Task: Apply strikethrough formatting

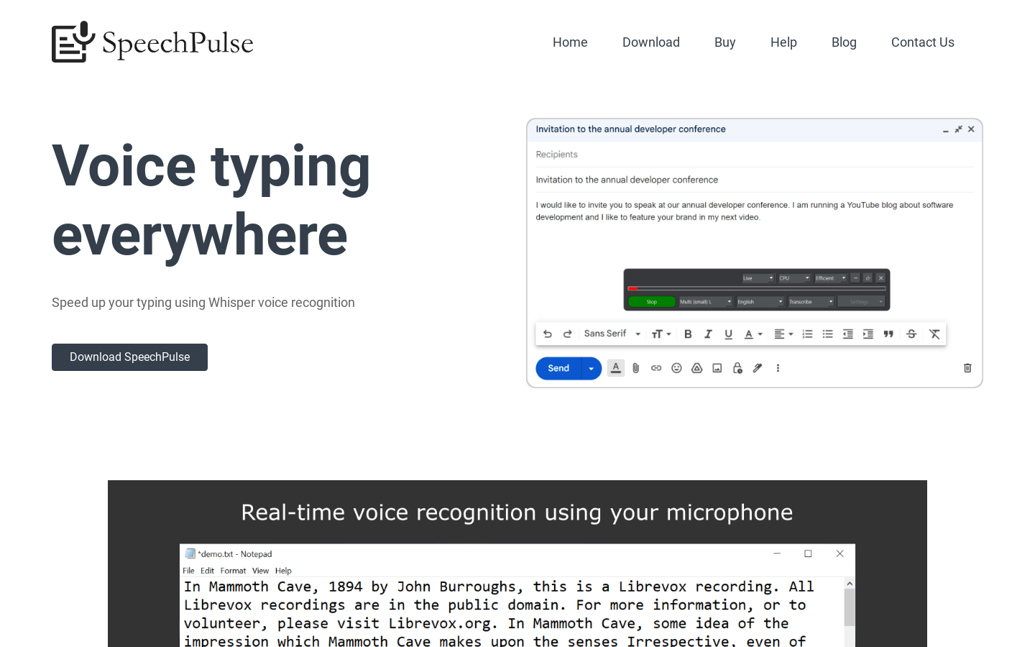Action: click(911, 334)
